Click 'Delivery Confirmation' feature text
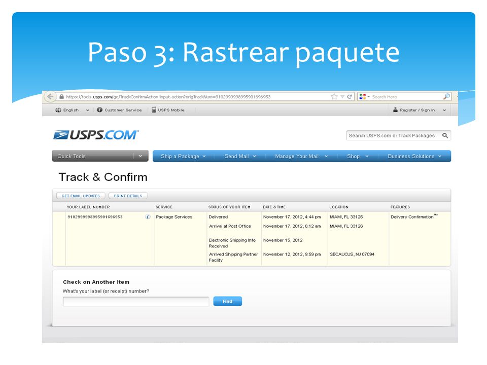 (414, 216)
